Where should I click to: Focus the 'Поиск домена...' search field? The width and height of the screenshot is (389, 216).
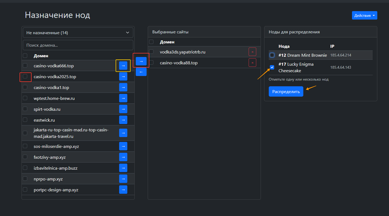[x=78, y=45]
